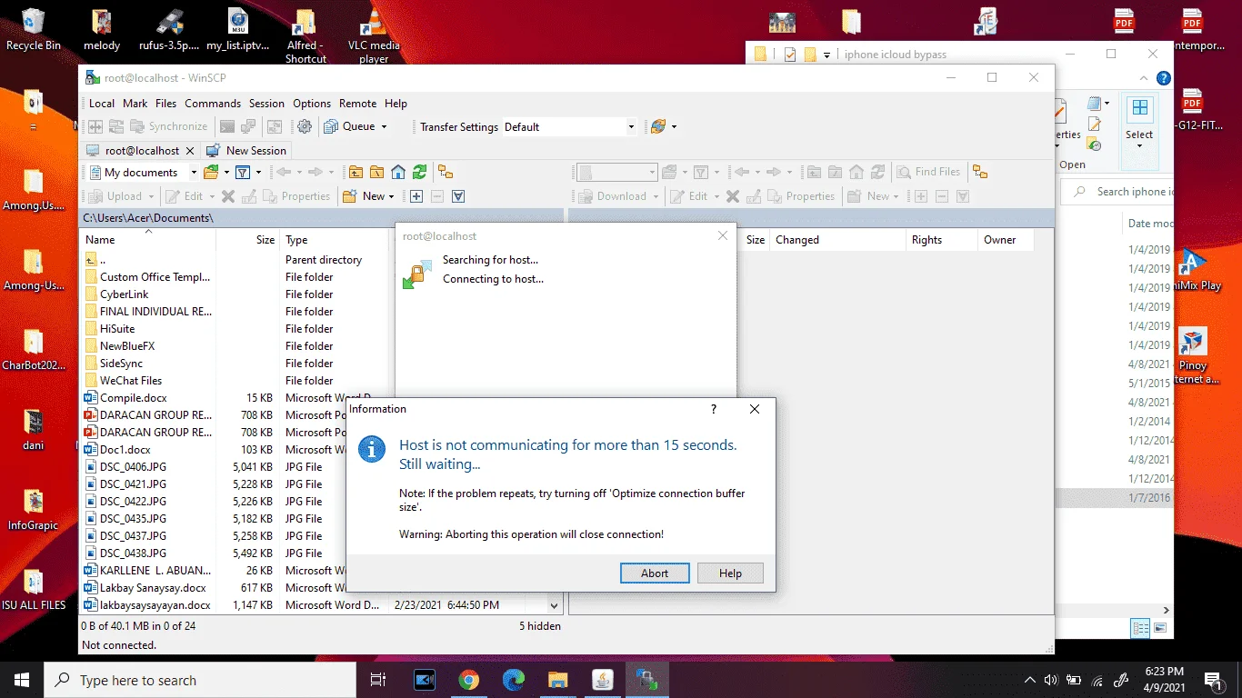Open the Mark menu

(x=135, y=104)
